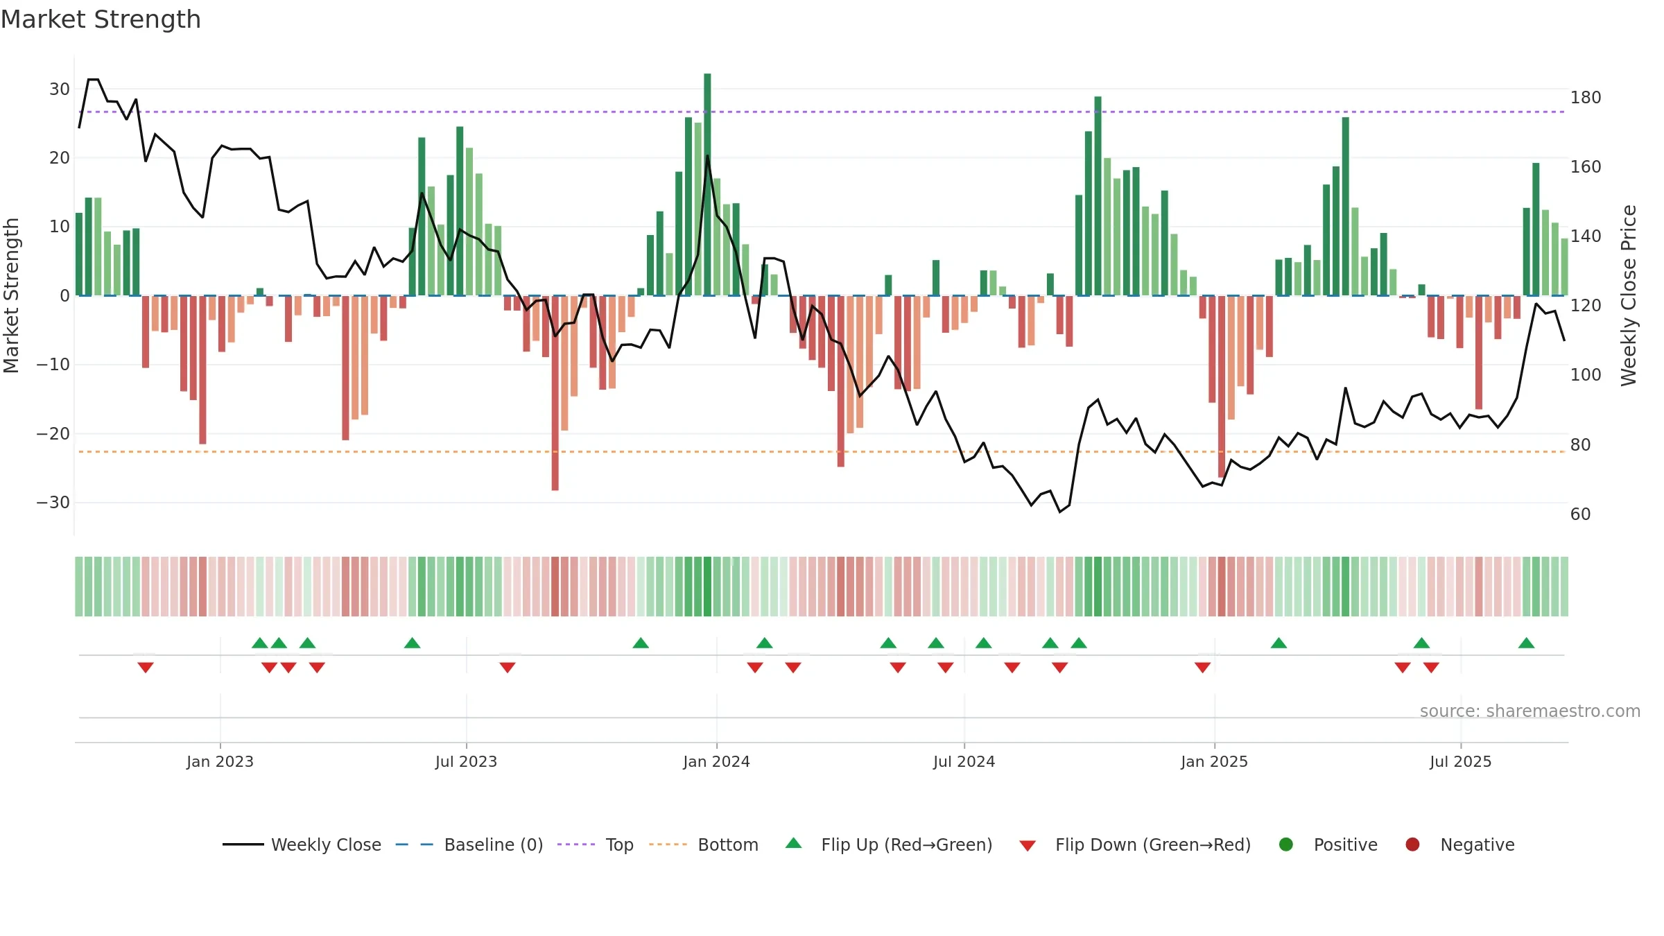Click the Weekly Close Price axis title
This screenshot has width=1664, height=936.
[1629, 295]
